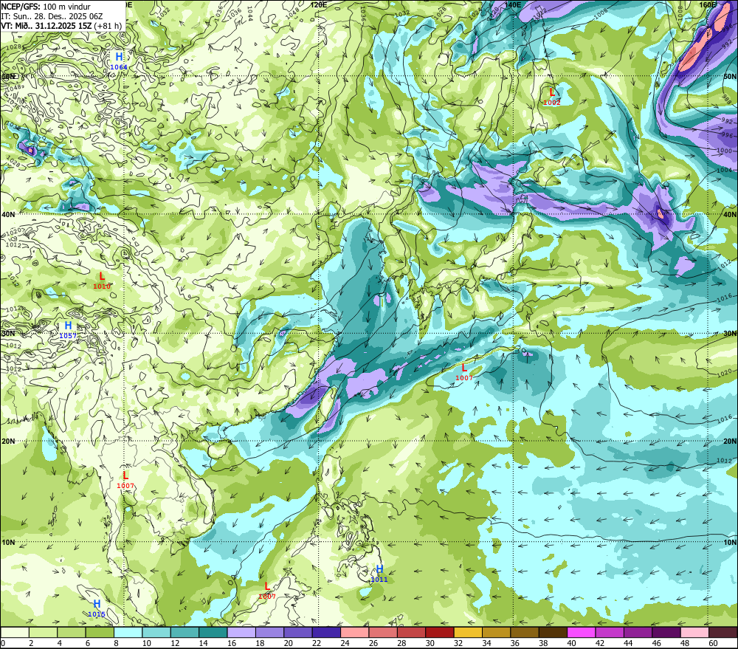Select the light cyan 8–10 legend swatch
738x649 pixels.
coord(128,632)
